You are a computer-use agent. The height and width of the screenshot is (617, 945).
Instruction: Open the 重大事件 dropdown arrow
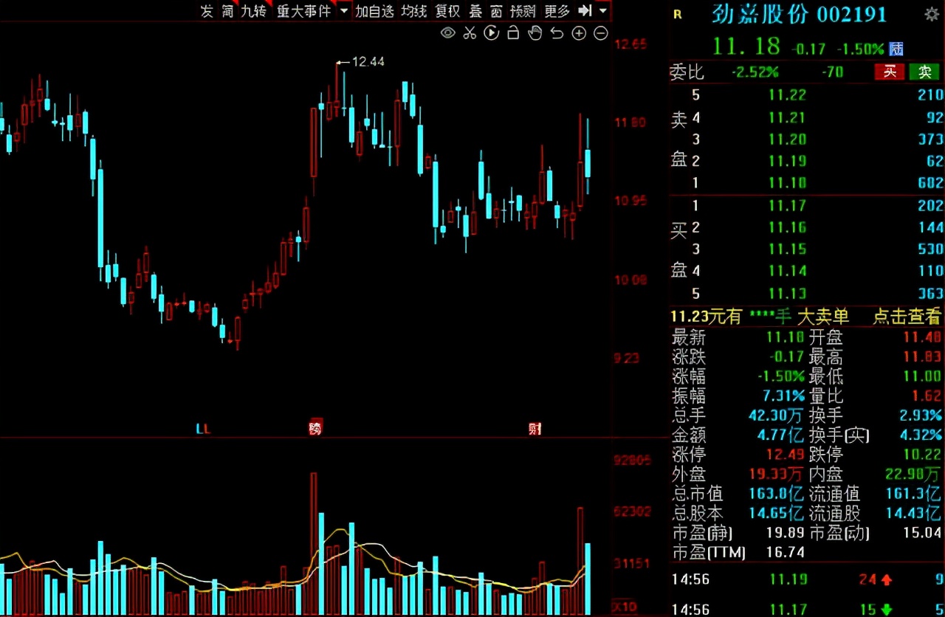pyautogui.click(x=343, y=12)
